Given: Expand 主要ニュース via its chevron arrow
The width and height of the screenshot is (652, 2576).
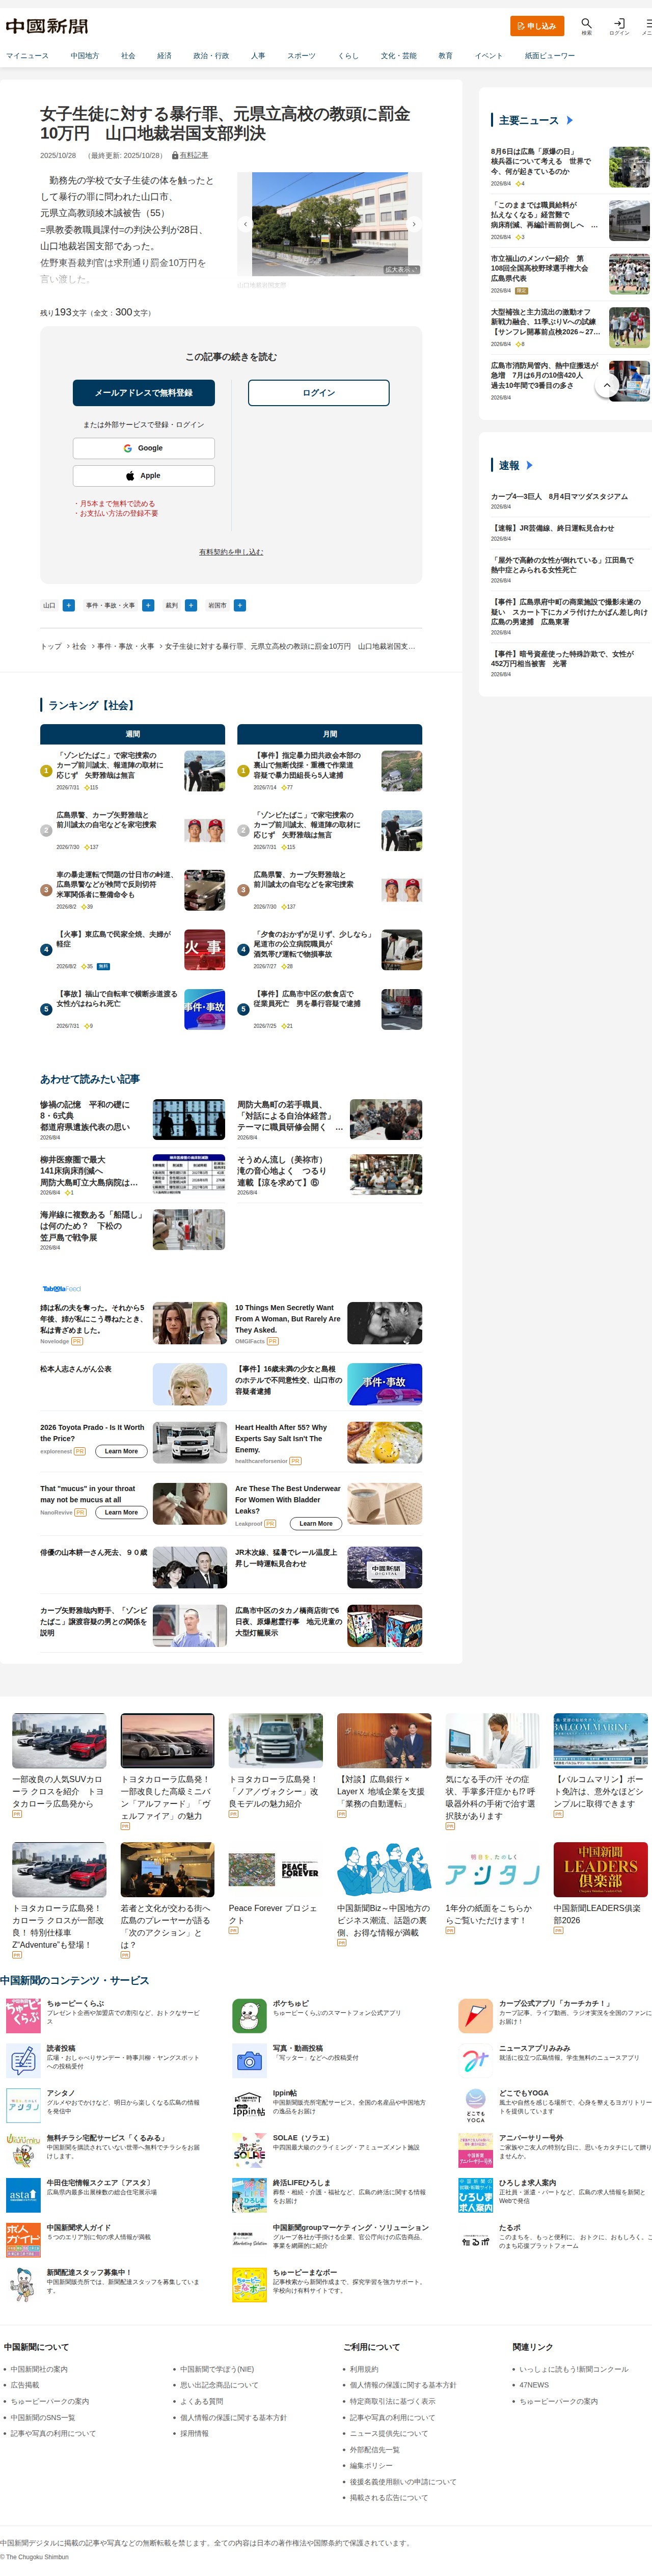Looking at the screenshot, I should tap(569, 121).
